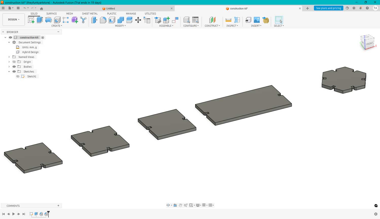Switch to the UTILITIES tab
This screenshot has width=380, height=219.
pyautogui.click(x=150, y=14)
